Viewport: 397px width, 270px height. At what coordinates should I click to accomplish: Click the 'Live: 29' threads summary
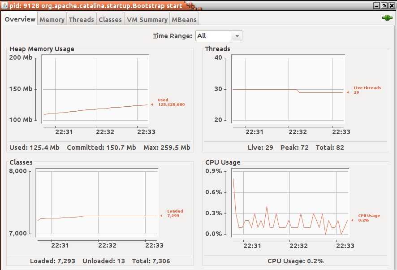pyautogui.click(x=260, y=148)
